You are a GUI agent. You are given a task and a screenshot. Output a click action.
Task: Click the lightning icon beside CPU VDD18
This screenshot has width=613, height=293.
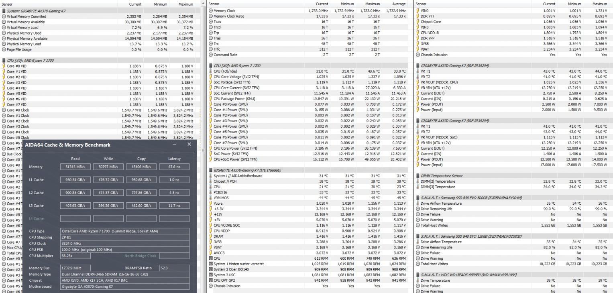[418, 33]
